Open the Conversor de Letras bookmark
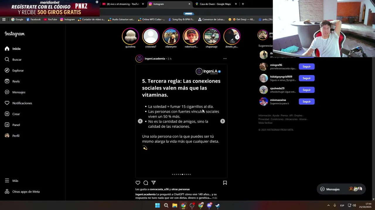 [x=211, y=20]
